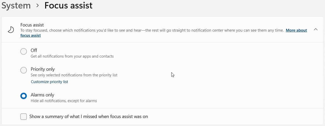Click the 'Off' option label

pos(34,50)
